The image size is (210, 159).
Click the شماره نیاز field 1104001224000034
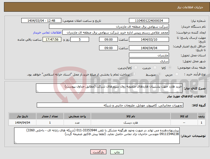click(x=149, y=20)
